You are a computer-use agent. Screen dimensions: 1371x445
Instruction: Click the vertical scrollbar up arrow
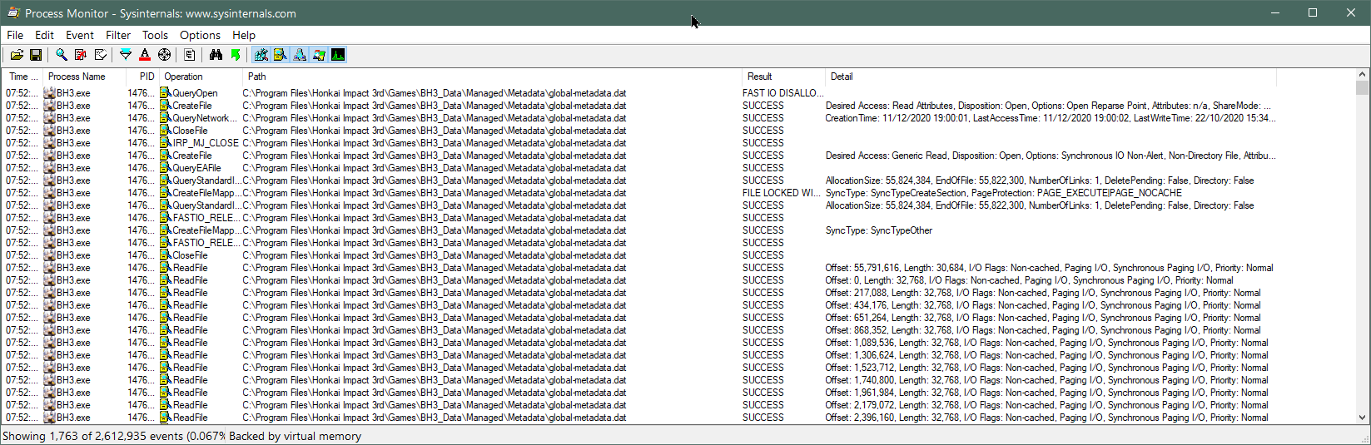point(1363,75)
